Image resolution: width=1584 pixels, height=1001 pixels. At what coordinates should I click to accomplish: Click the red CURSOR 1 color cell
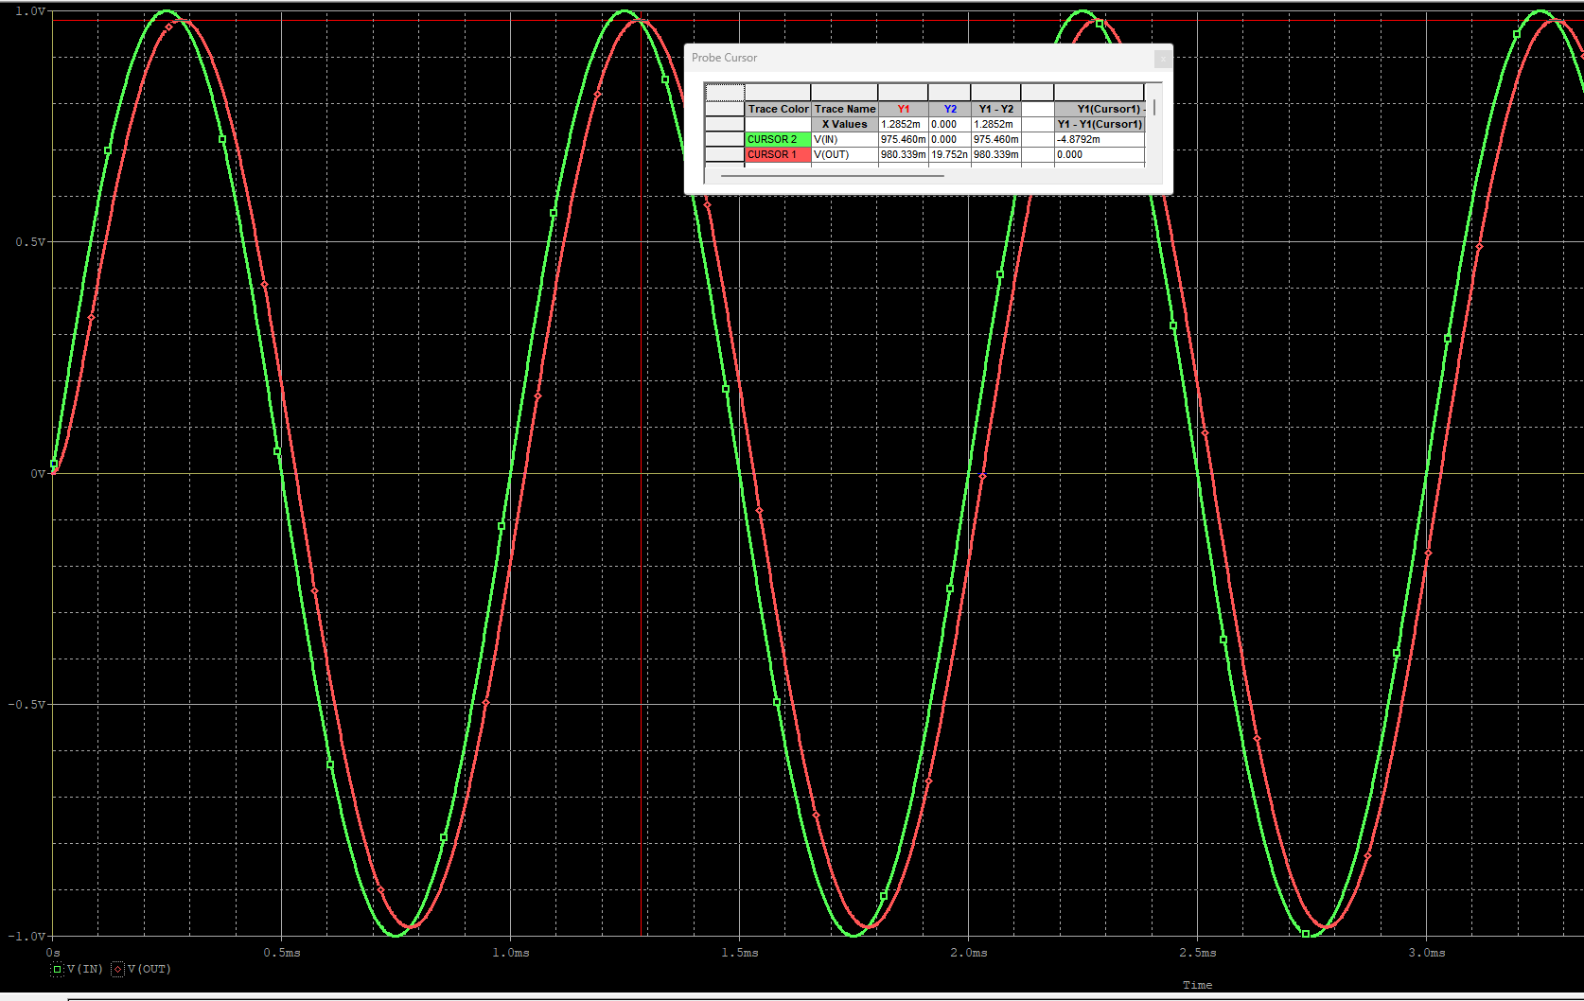778,154
